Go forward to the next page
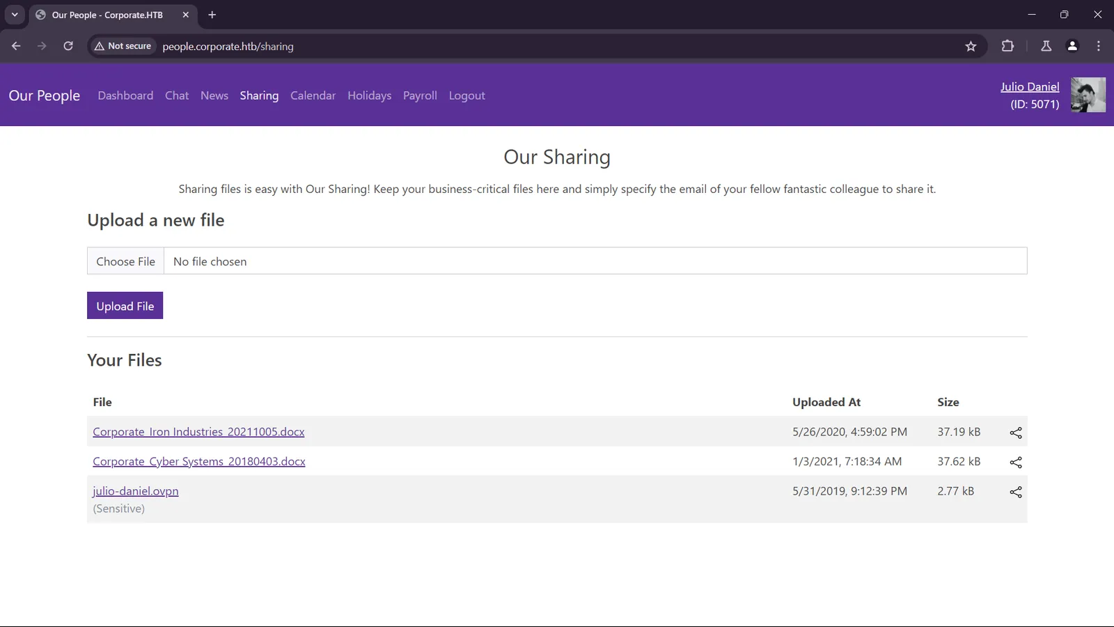 click(x=42, y=46)
